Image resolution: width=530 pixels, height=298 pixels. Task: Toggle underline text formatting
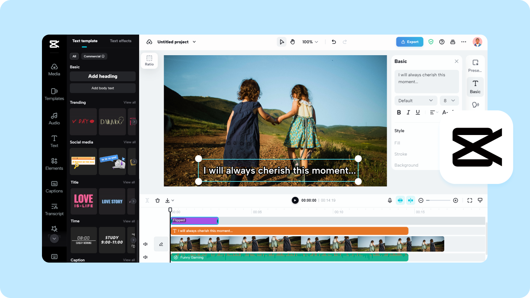click(418, 112)
